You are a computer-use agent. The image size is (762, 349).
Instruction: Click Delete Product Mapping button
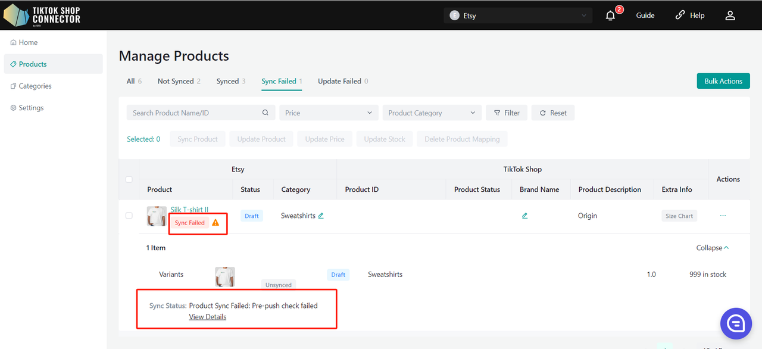(462, 139)
